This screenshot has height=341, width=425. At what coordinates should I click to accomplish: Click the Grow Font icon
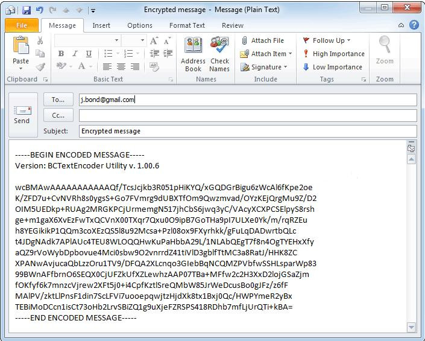tap(154, 40)
